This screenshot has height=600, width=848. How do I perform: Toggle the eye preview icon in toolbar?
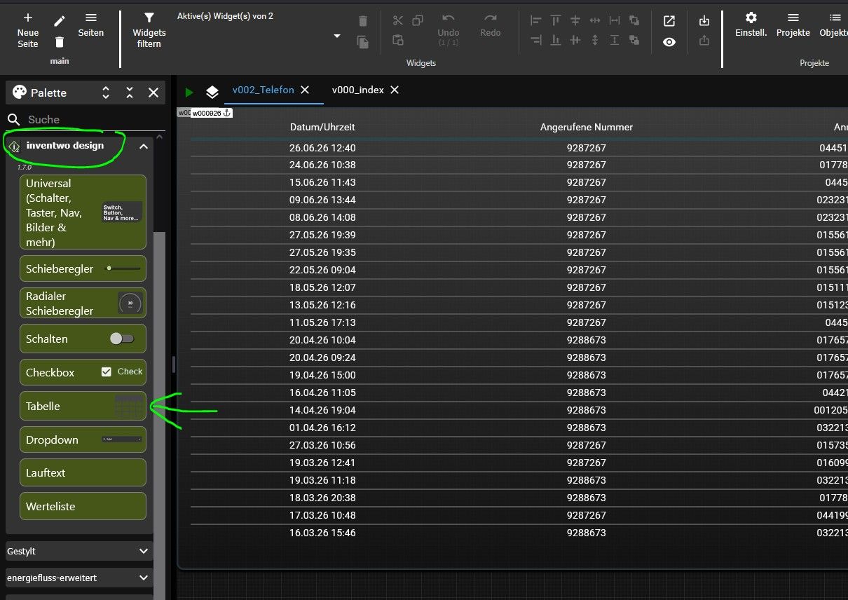coord(669,42)
